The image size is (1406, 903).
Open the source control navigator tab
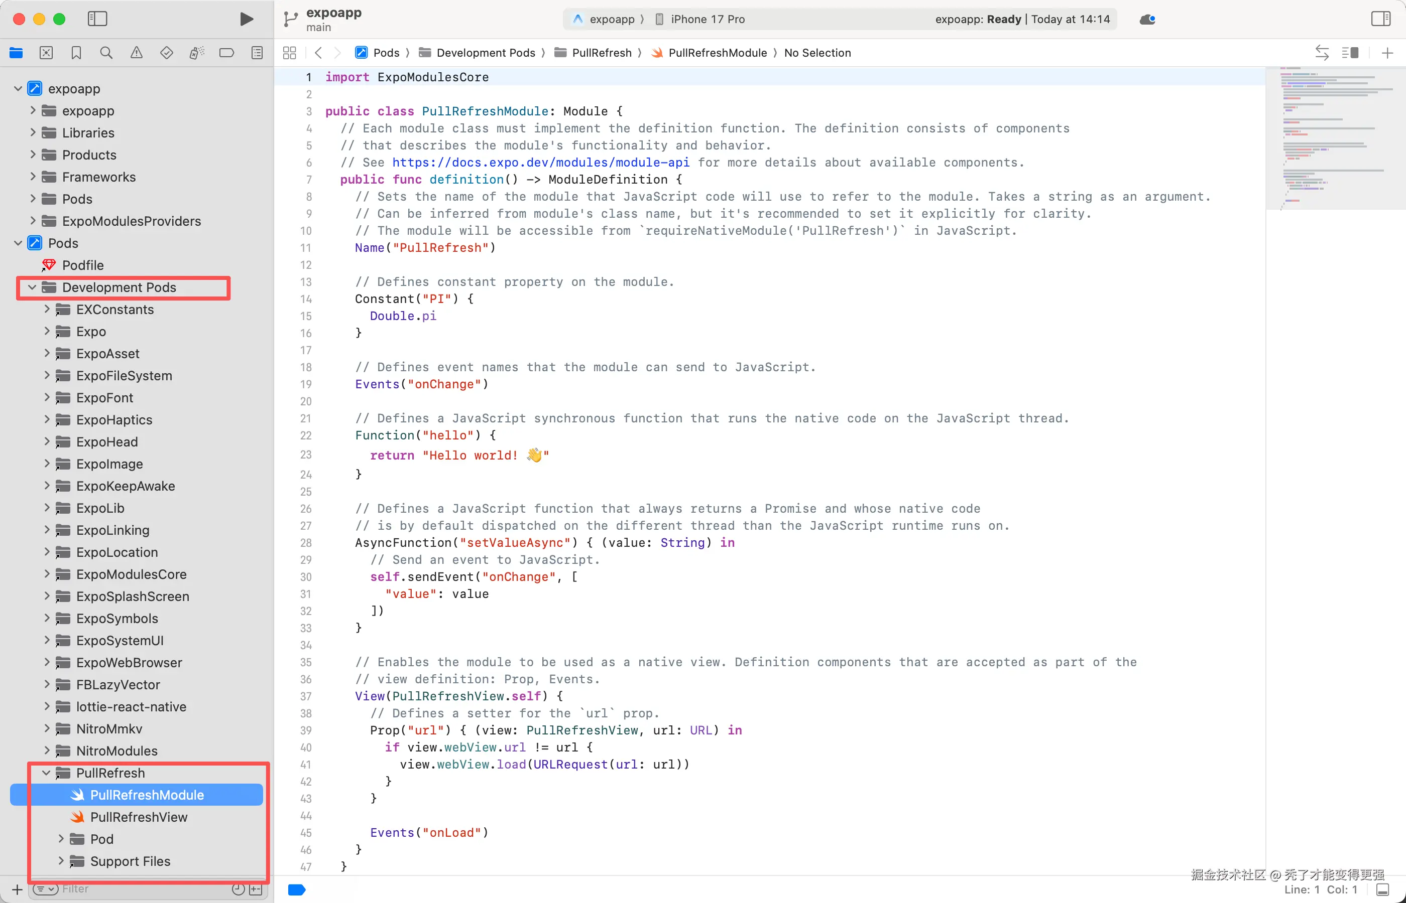[46, 53]
